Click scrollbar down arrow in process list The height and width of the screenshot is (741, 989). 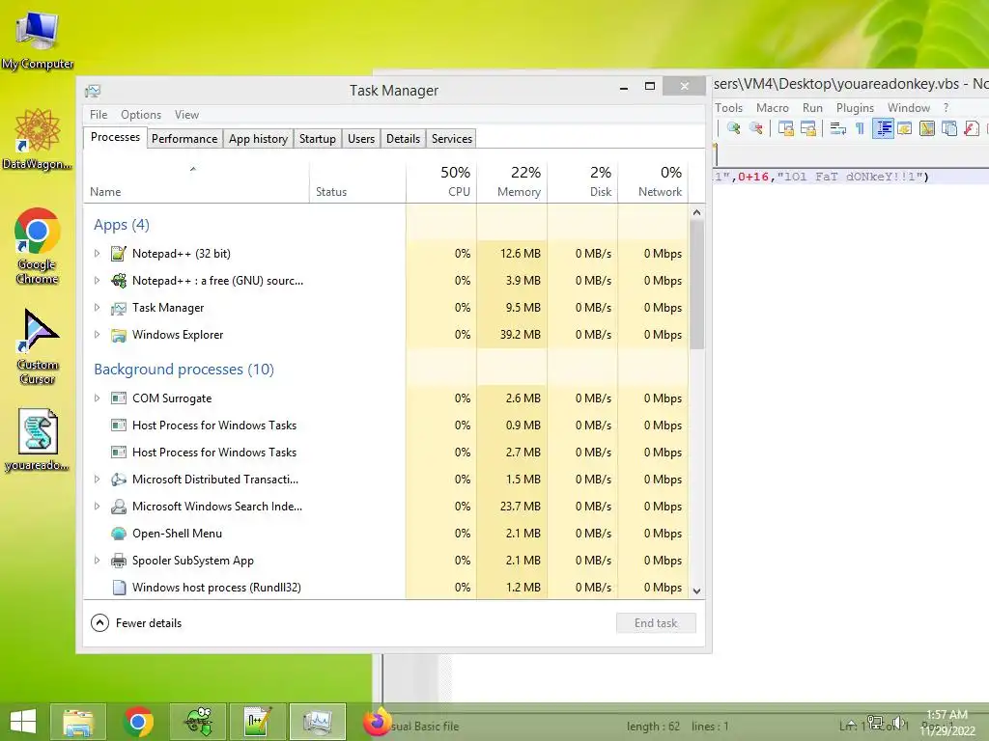(696, 591)
